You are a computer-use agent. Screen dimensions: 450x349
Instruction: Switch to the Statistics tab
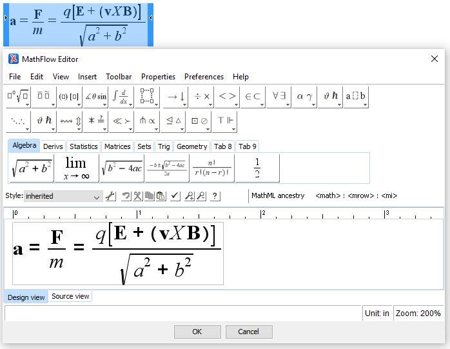(x=84, y=146)
